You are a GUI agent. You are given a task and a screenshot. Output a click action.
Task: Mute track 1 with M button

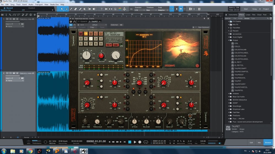(x=7, y=19)
